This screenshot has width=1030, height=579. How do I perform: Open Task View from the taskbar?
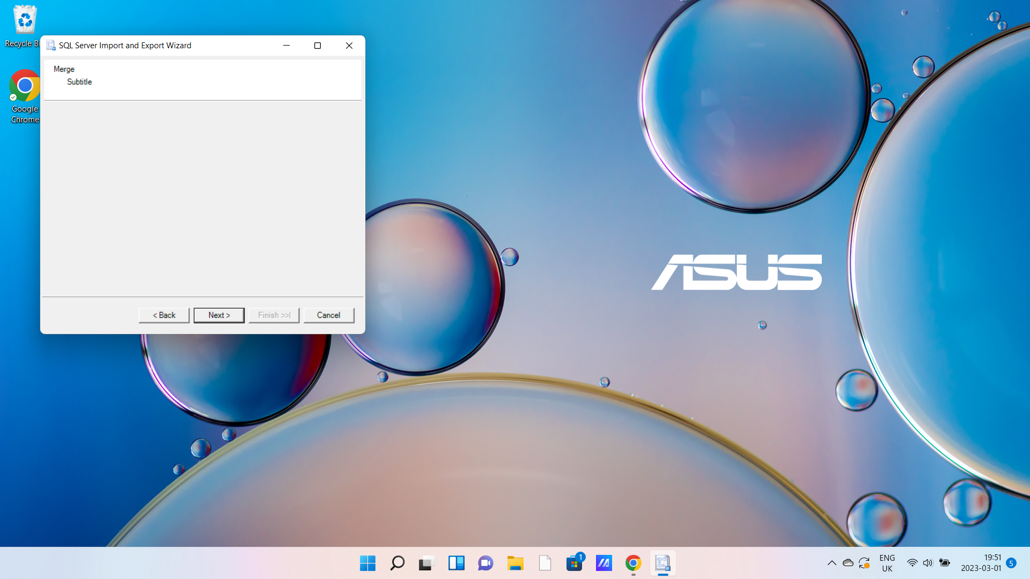[426, 563]
